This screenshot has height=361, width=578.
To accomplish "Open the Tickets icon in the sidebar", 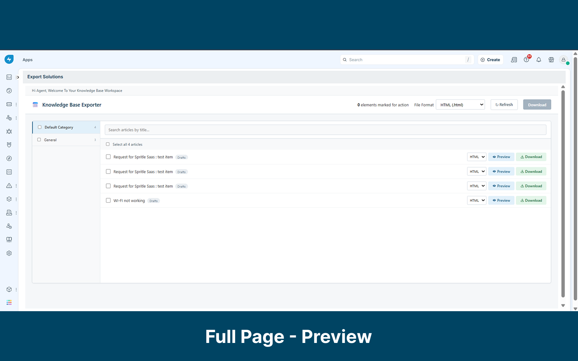I will point(9,104).
